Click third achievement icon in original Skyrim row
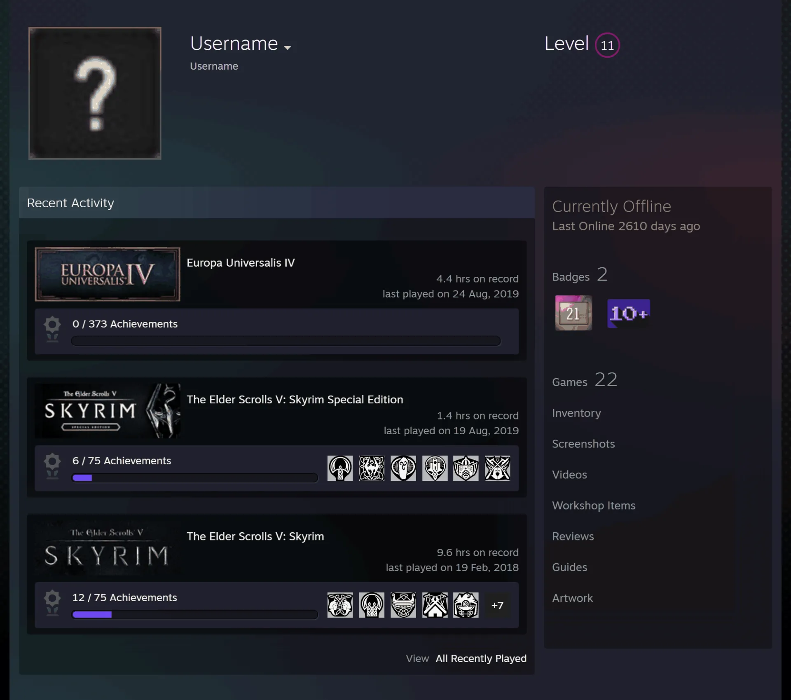 point(403,605)
